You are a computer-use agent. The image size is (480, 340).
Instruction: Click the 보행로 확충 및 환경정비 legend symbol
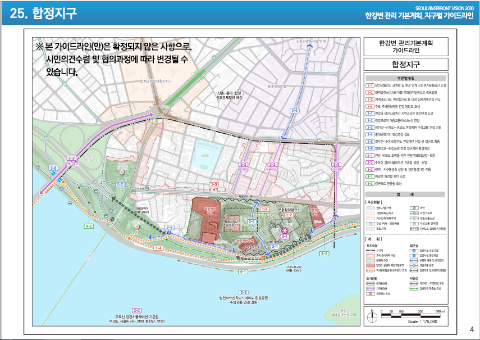coord(414,260)
